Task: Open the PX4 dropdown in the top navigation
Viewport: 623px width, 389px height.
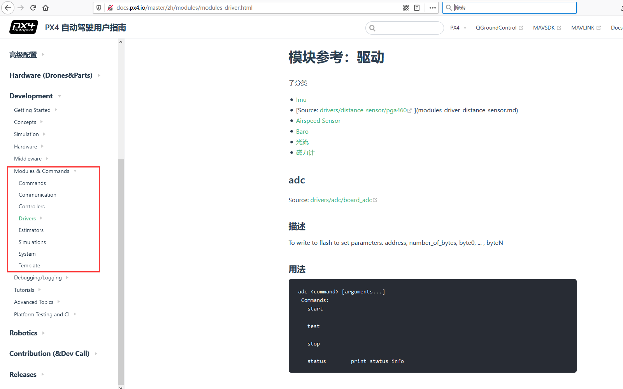Action: [458, 27]
